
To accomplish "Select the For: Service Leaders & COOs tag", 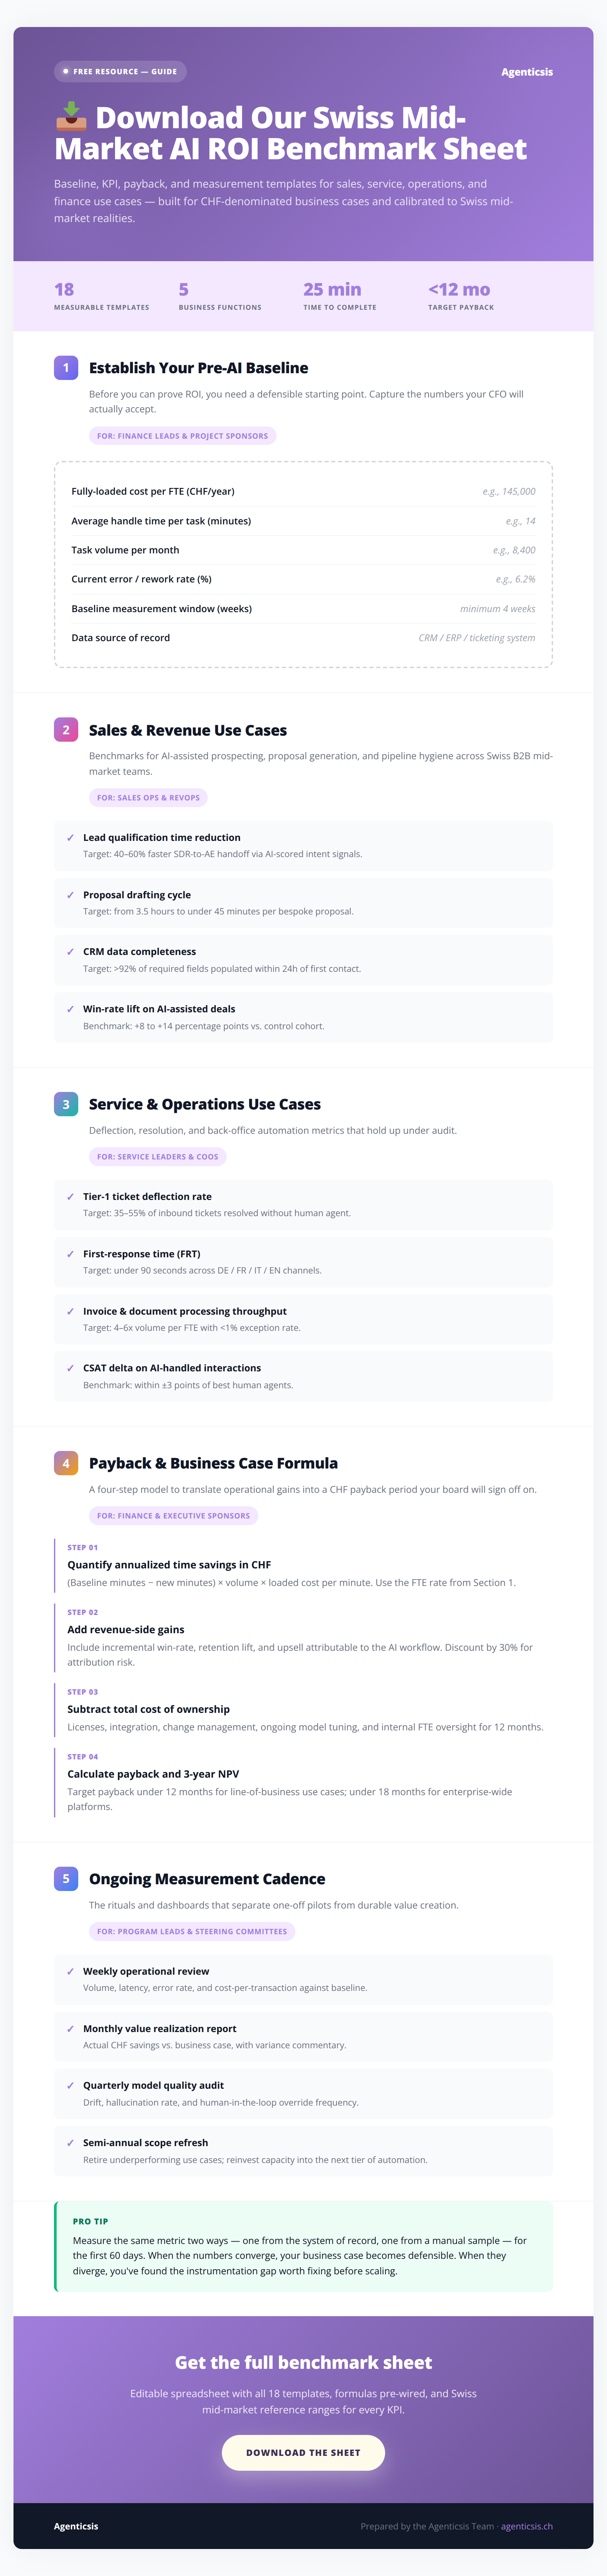I will coord(157,1157).
